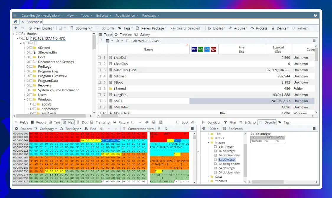Open Decode pane hamburger menu
The width and height of the screenshot is (332, 198).
[314, 129]
